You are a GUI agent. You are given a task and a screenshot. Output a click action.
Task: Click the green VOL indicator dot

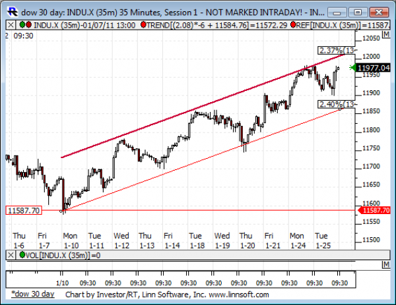22,255
